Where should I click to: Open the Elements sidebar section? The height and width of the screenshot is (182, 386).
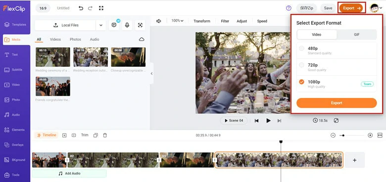pos(15,130)
